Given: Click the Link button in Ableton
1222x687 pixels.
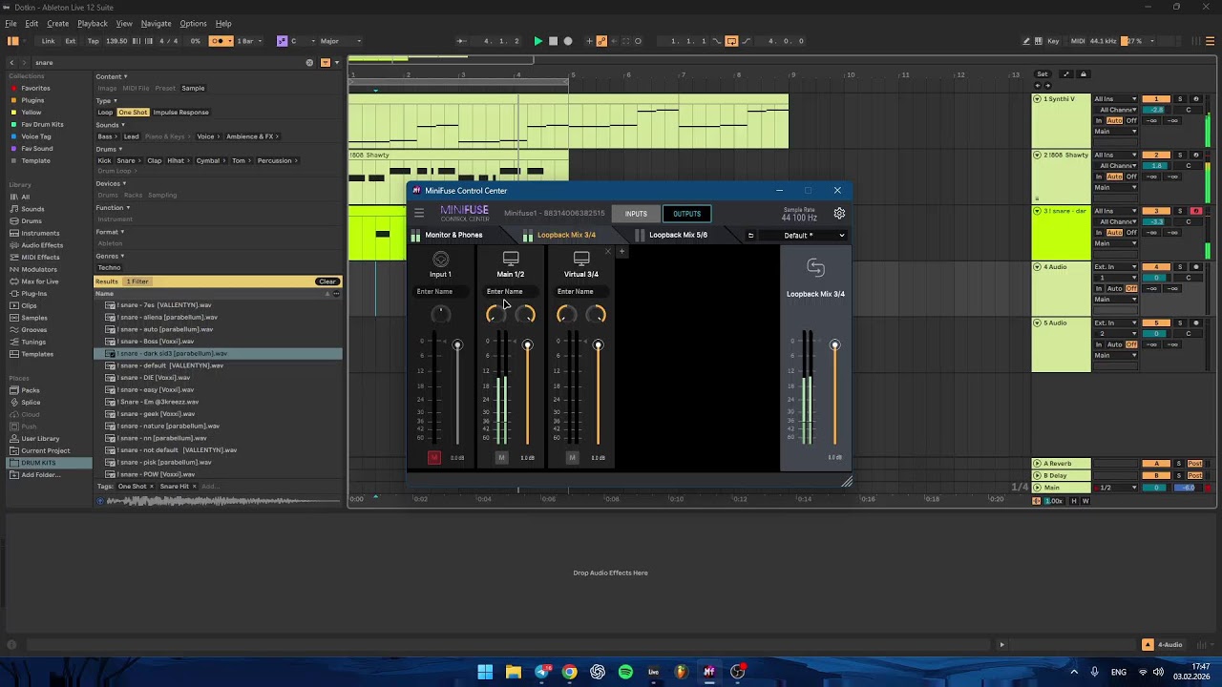Looking at the screenshot, I should 48,41.
